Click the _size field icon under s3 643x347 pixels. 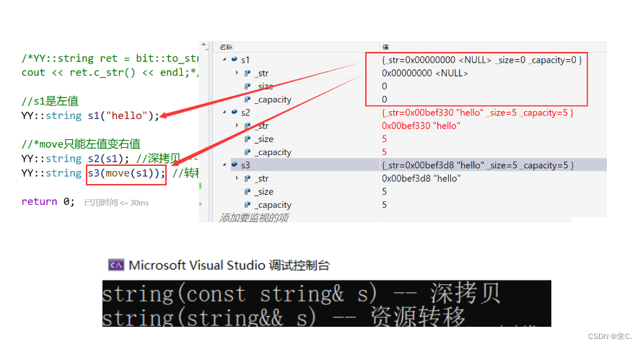(x=248, y=192)
